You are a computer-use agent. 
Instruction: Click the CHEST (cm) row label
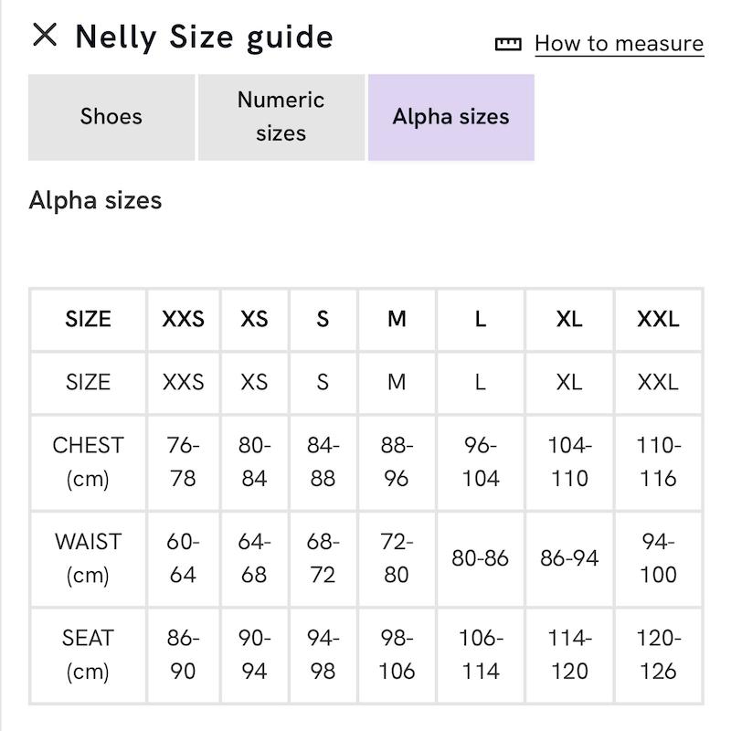click(x=88, y=462)
